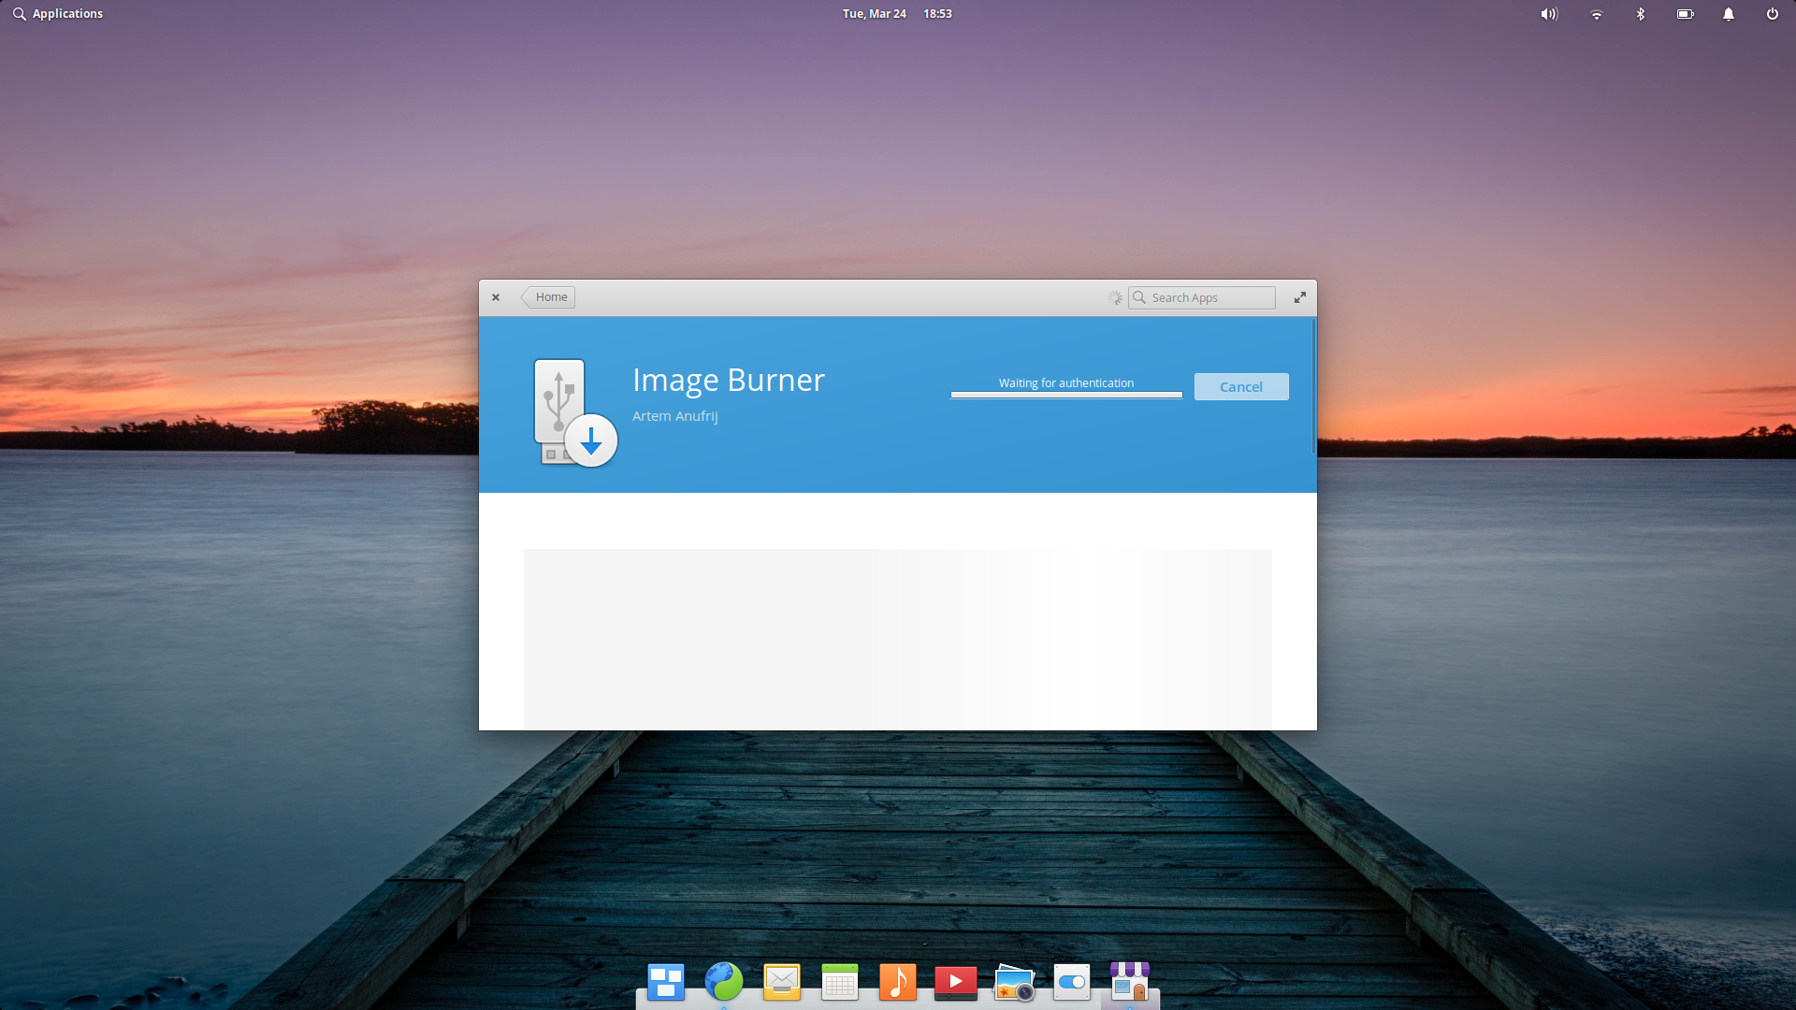Open the Wi-Fi network indicator
The width and height of the screenshot is (1796, 1010).
pos(1597,14)
